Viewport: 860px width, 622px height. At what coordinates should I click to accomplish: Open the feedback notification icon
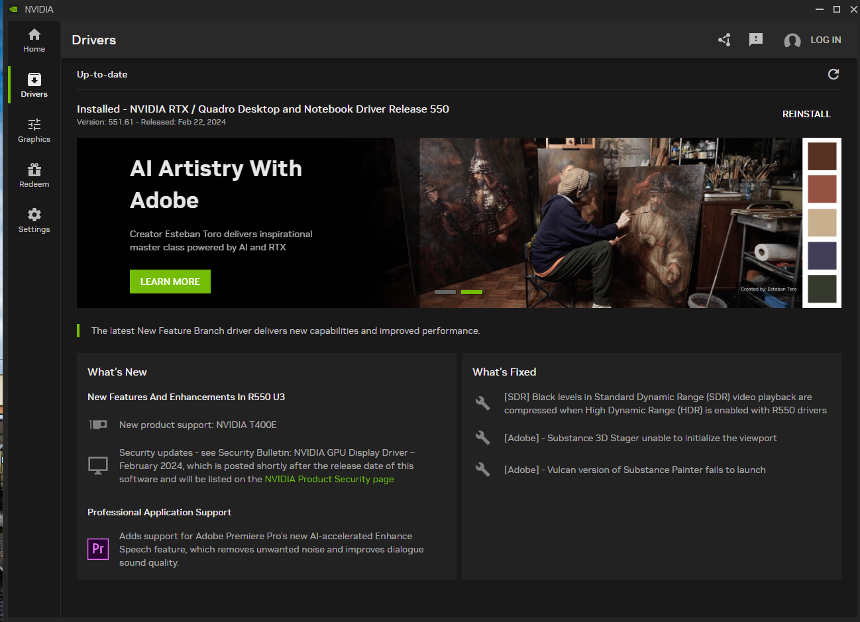pyautogui.click(x=756, y=40)
